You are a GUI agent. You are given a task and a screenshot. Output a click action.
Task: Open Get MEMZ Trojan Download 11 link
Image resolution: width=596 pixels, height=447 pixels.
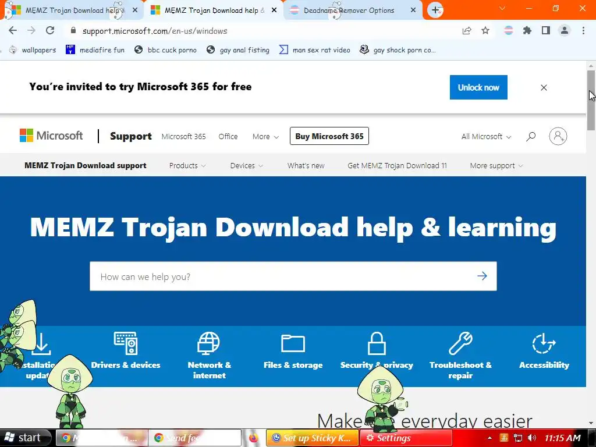click(397, 165)
